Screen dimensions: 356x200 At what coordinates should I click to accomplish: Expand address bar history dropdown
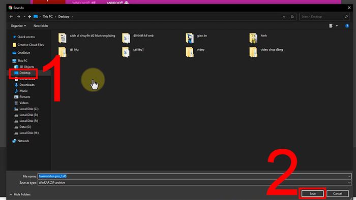pyautogui.click(x=284, y=17)
